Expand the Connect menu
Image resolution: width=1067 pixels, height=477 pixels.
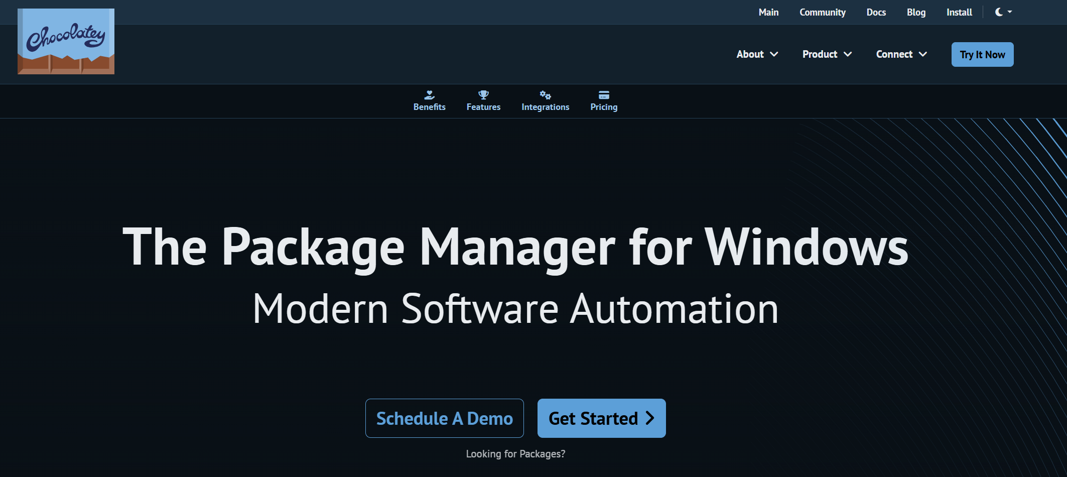pos(901,54)
